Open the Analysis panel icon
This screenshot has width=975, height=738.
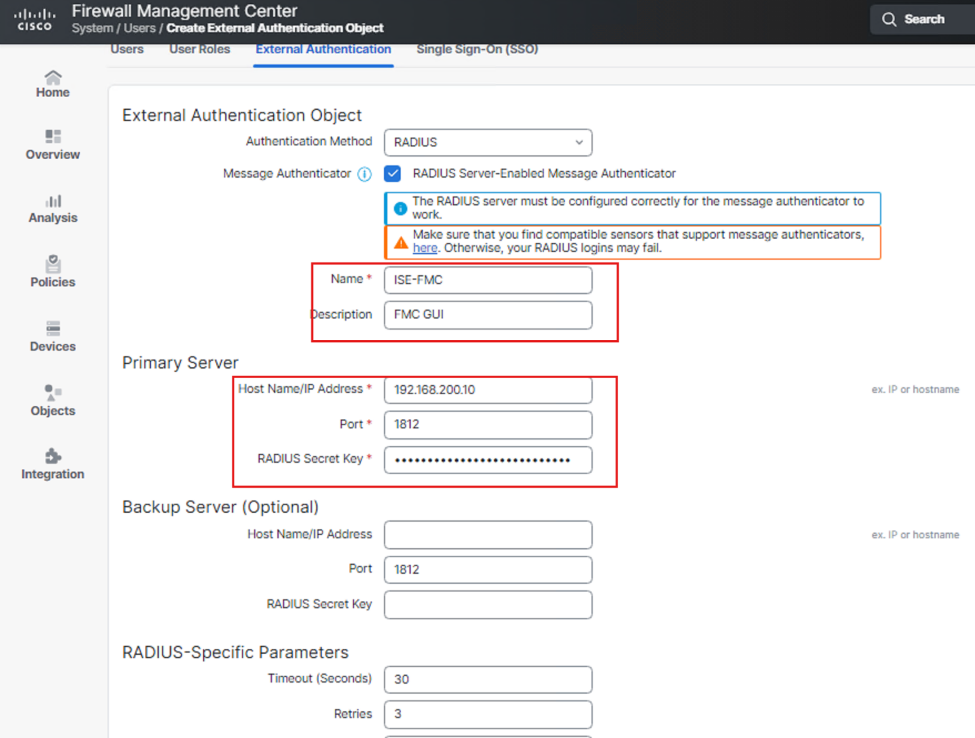(x=53, y=201)
